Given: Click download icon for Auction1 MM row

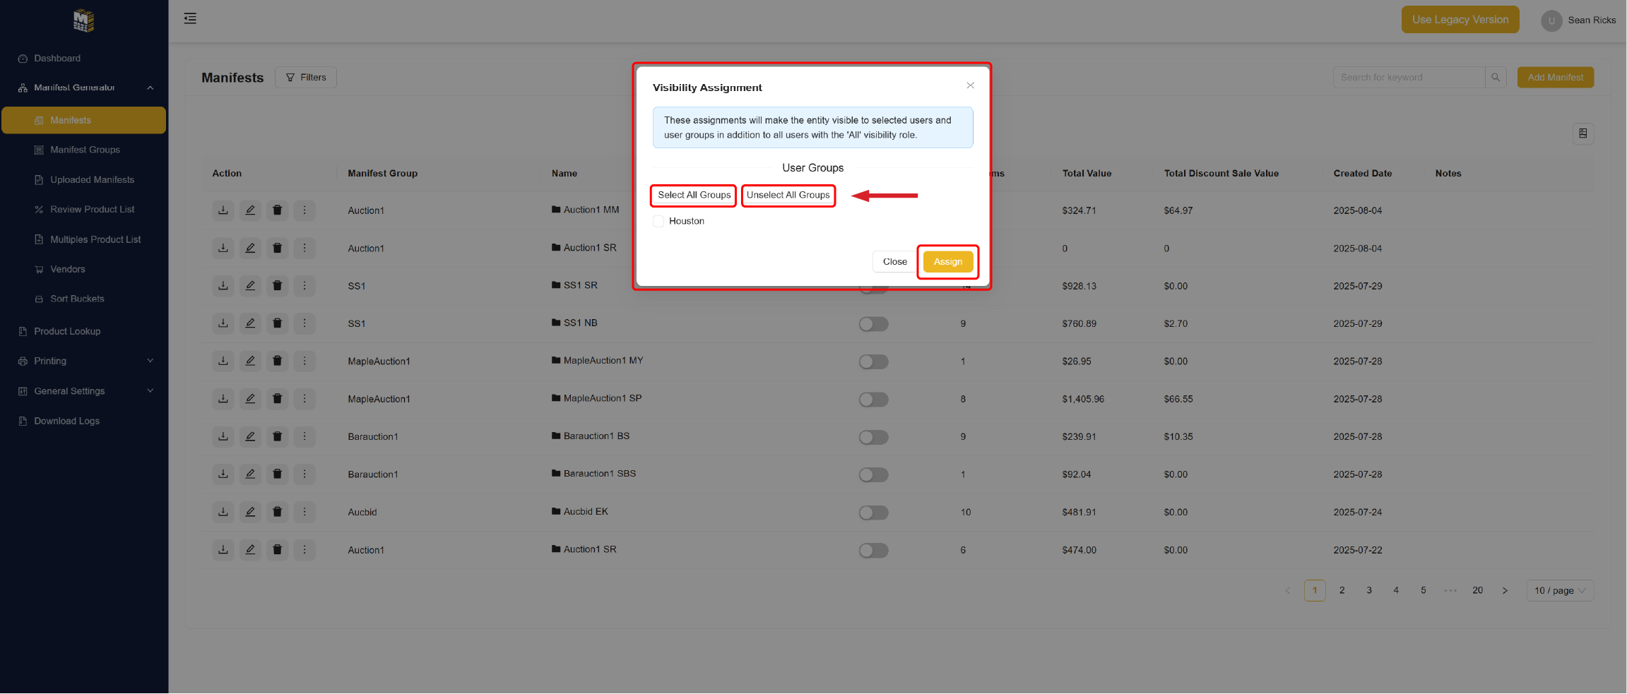Looking at the screenshot, I should pos(223,210).
